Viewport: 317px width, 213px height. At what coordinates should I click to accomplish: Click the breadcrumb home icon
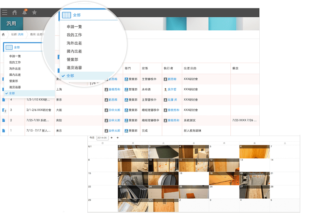click(3, 34)
